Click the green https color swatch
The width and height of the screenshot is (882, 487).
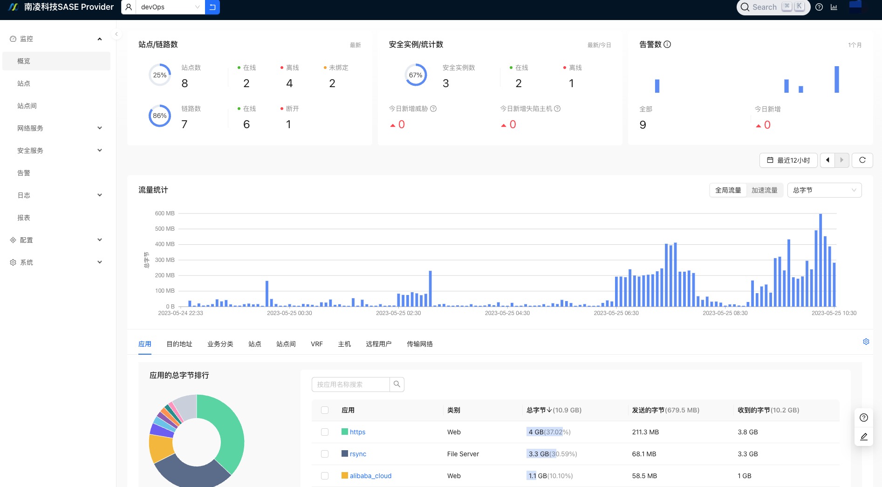345,432
